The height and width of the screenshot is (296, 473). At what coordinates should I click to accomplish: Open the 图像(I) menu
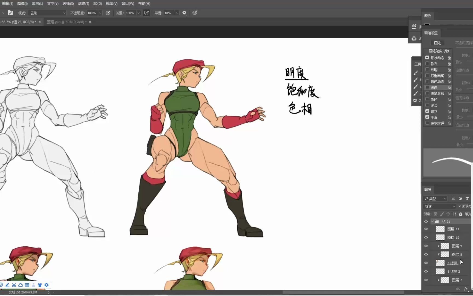tap(22, 4)
